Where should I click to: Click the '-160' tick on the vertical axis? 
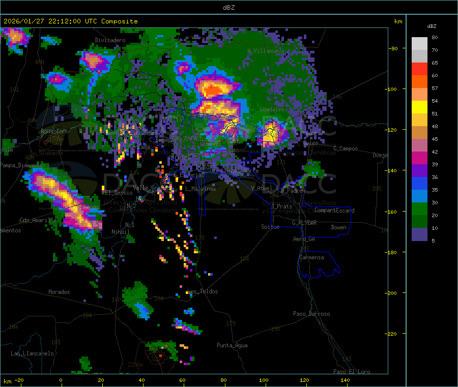[x=390, y=212]
